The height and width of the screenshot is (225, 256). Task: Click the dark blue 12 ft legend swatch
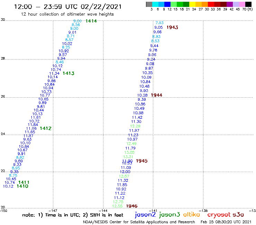click(167, 4)
